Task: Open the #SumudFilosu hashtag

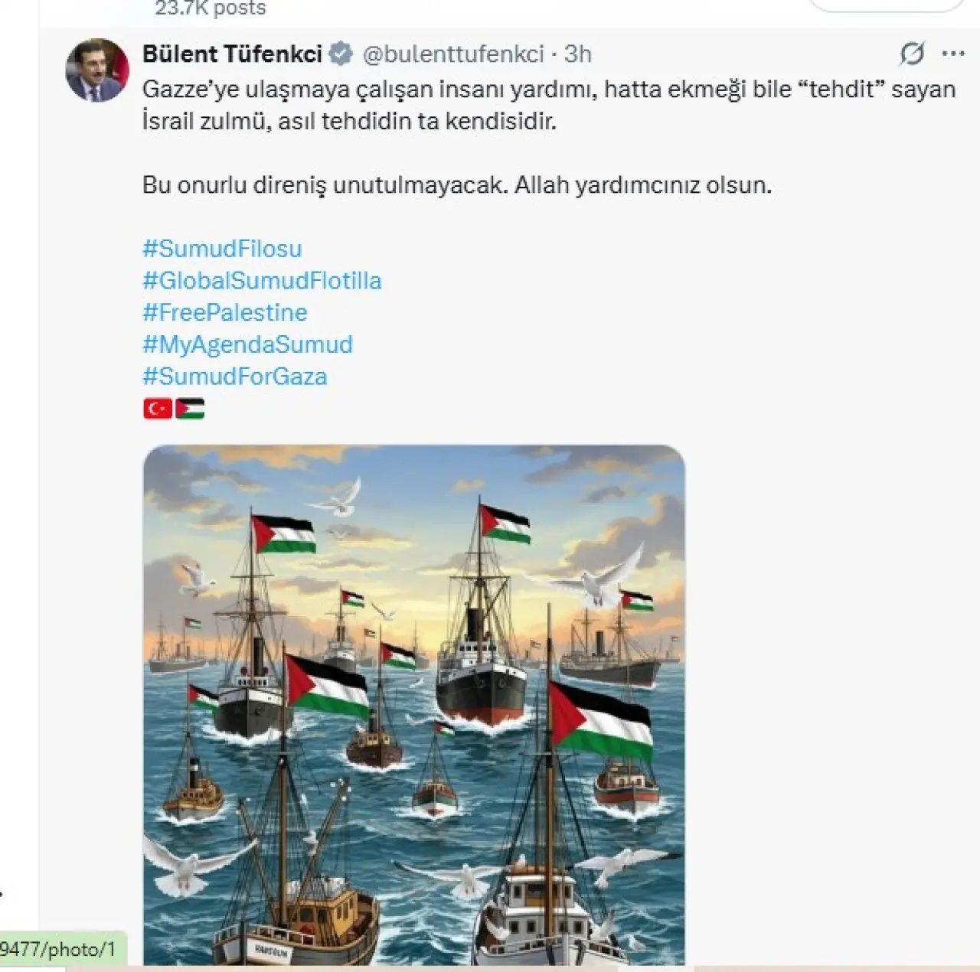Action: tap(222, 249)
